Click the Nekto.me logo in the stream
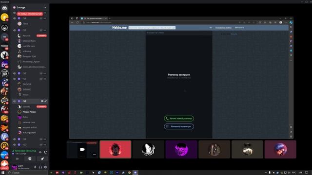Image resolution: width=312 pixels, height=175 pixels. tap(119, 28)
